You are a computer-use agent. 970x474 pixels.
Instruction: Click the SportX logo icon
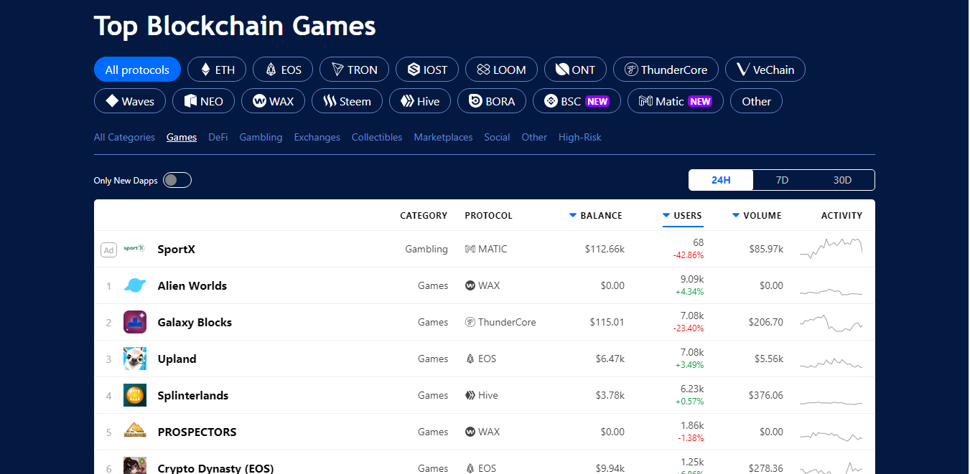pyautogui.click(x=134, y=249)
